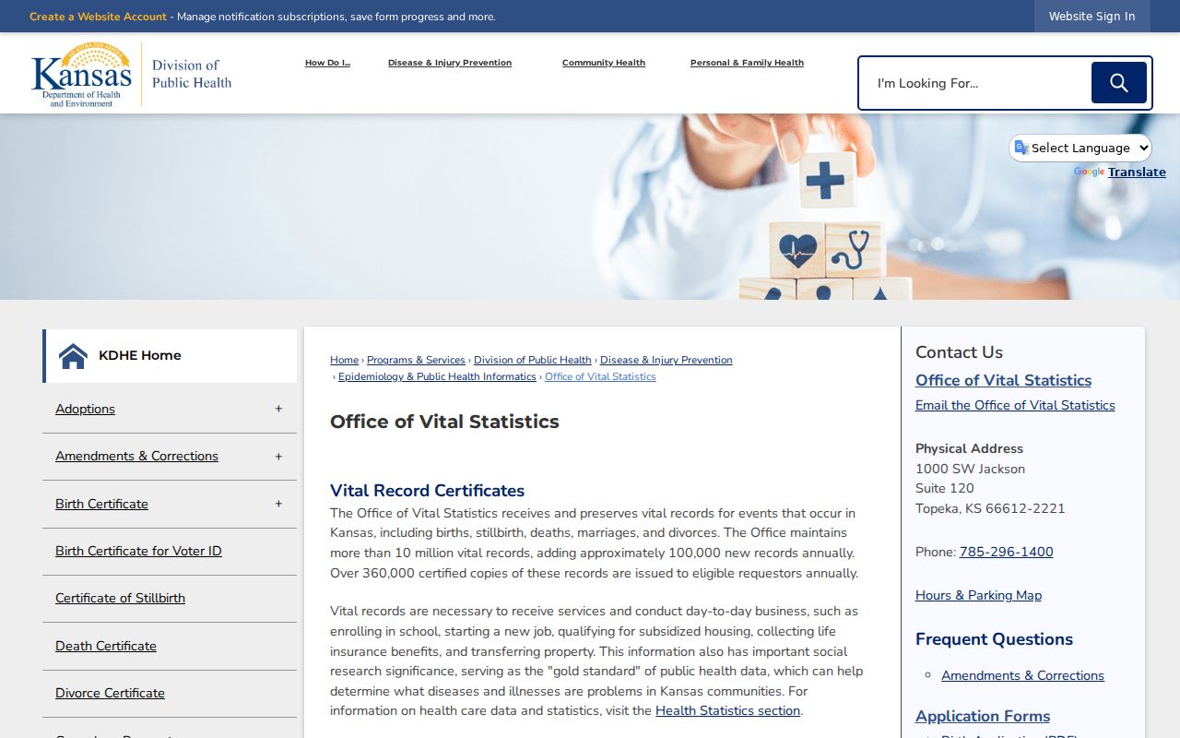Open Hours & Parking Map link
This screenshot has width=1180, height=738.
coord(978,595)
